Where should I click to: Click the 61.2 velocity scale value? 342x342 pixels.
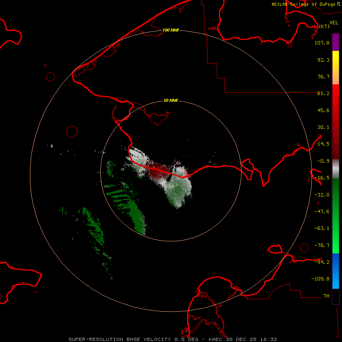coord(323,93)
